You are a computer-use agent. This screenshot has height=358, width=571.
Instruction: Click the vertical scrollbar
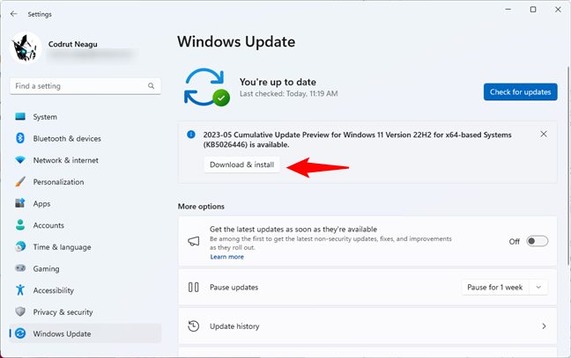(x=568, y=165)
